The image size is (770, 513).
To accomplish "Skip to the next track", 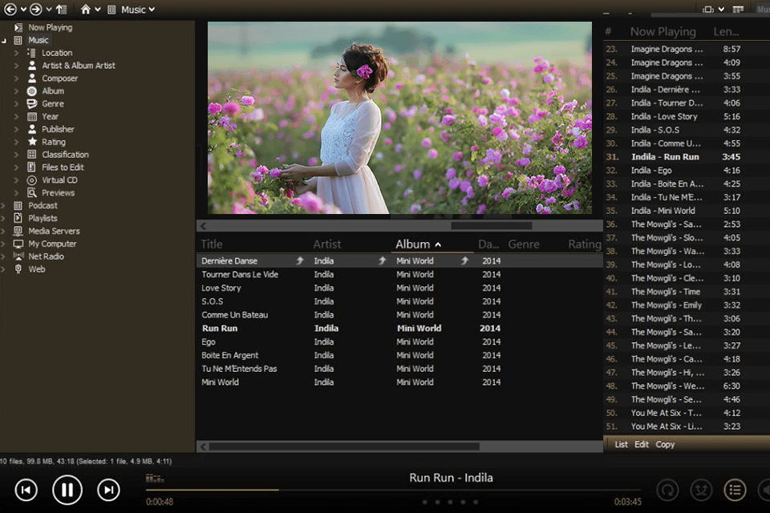I will 108,490.
